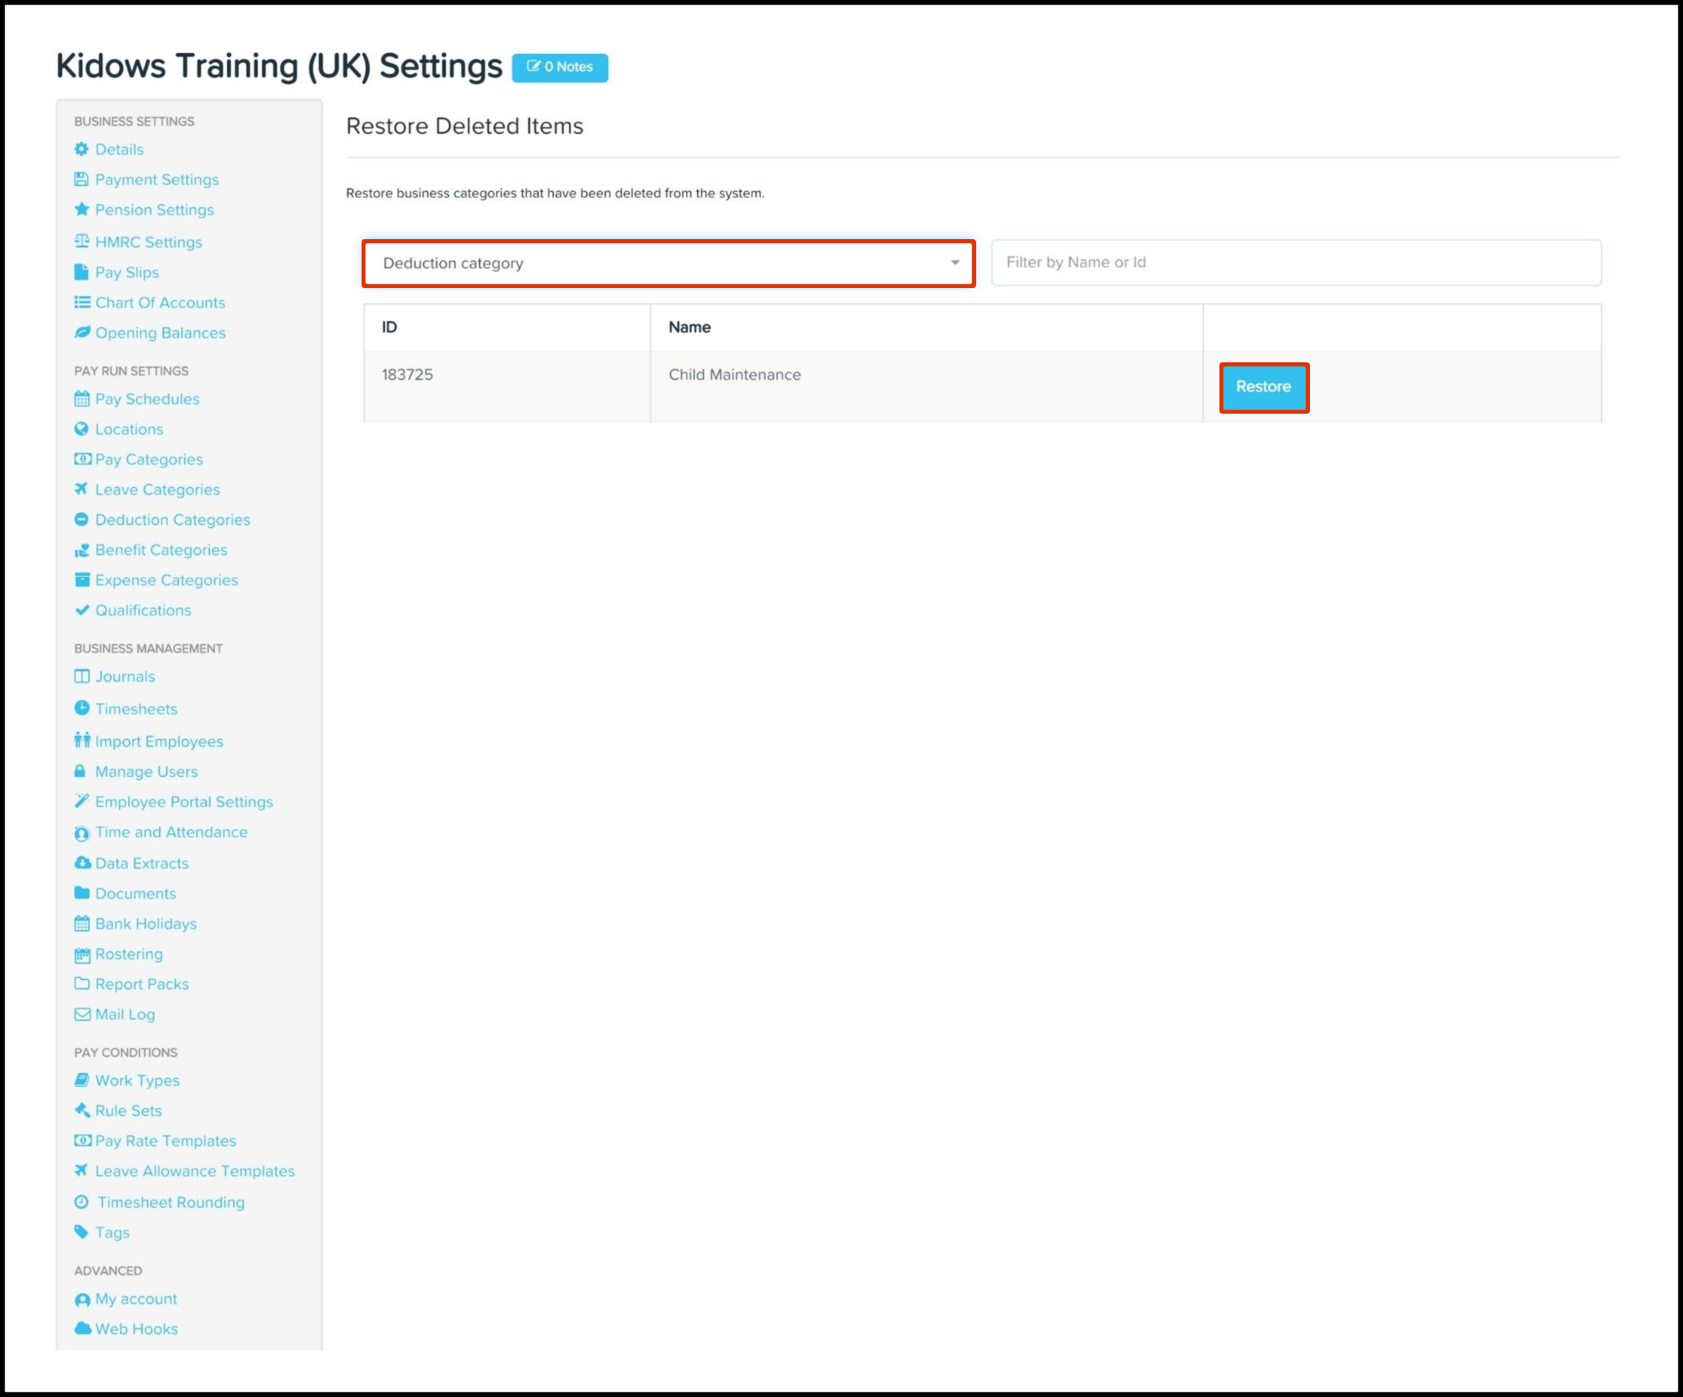
Task: Open Report Packs
Action: click(x=142, y=984)
